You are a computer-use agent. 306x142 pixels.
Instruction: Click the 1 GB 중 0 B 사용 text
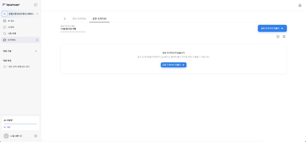click(68, 29)
